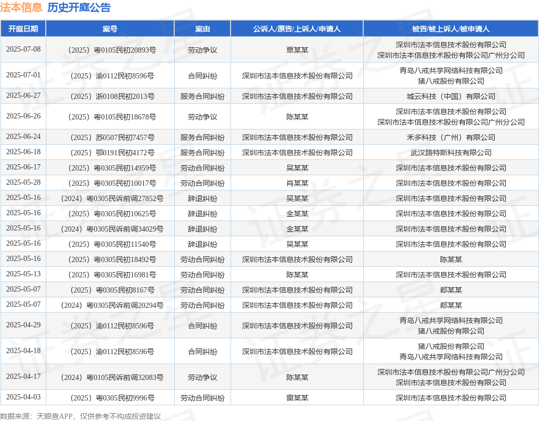Screen dimensions: 539x421
Task: Click plaintiff 金某某 in the 粤0305民初10625号 row
Action: pos(297,214)
